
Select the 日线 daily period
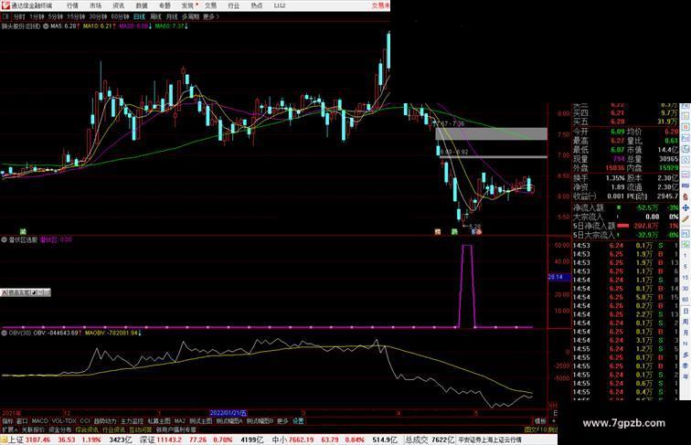pyautogui.click(x=139, y=16)
